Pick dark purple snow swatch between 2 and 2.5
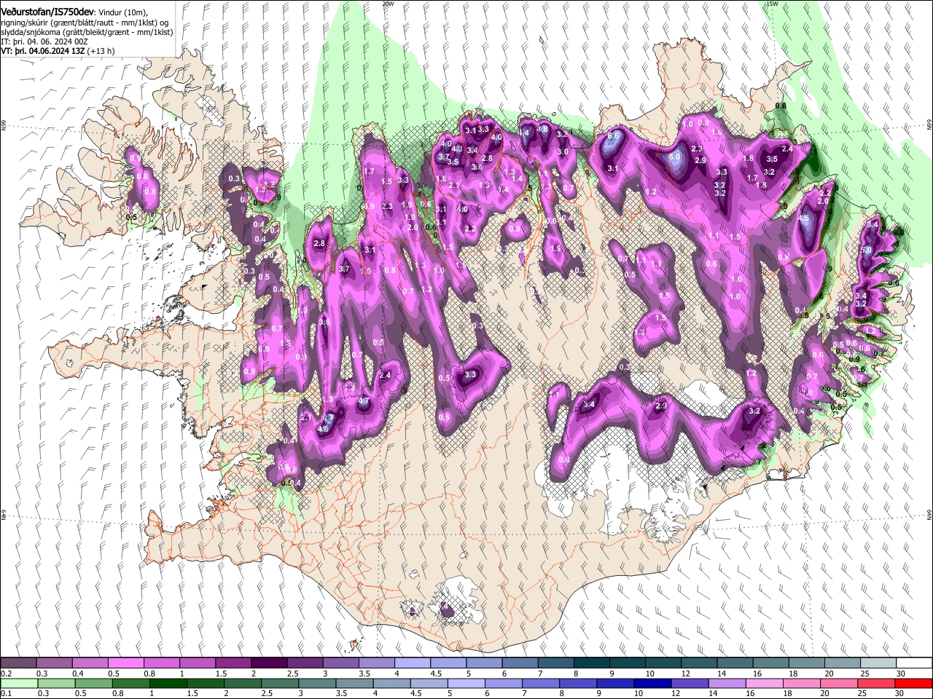Image resolution: width=933 pixels, height=699 pixels. [x=268, y=663]
